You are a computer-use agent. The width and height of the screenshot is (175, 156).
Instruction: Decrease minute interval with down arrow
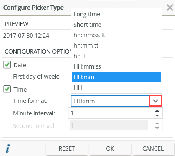(157, 115)
